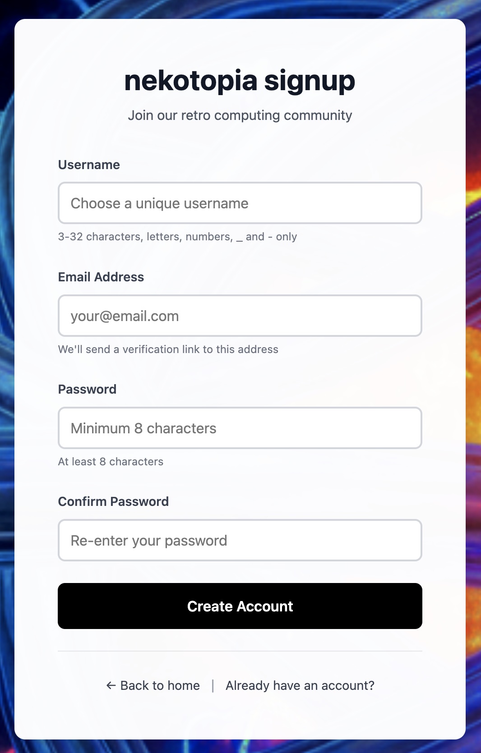This screenshot has height=753, width=481.
Task: Click the Confirm Password label
Action: (113, 502)
